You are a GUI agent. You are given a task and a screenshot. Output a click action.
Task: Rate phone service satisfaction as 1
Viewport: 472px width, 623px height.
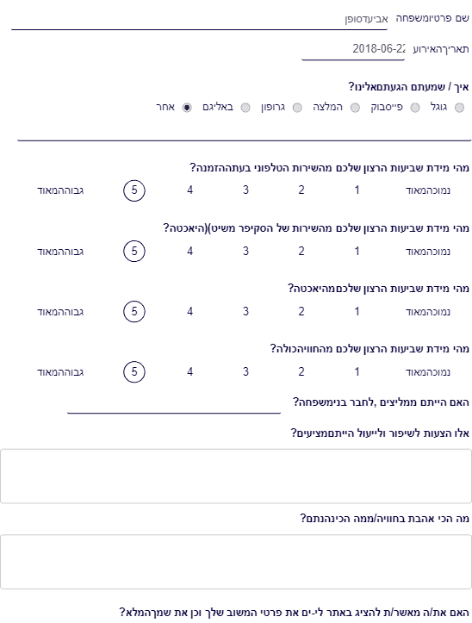click(x=357, y=190)
